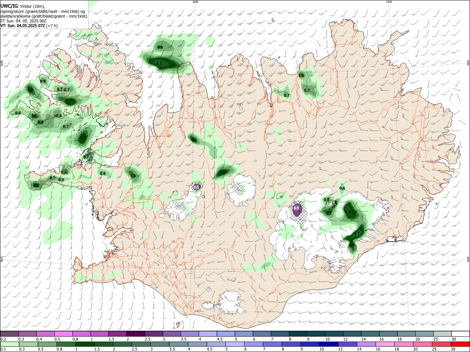Click the "0.4" label under the upper legend row
Viewport: 470px width, 352px height.
coord(39,339)
